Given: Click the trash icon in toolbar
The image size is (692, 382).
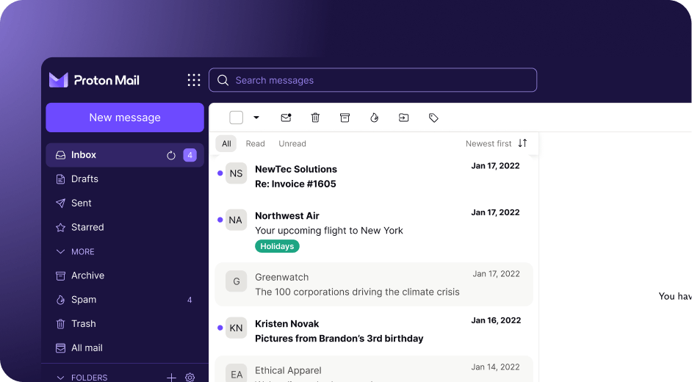Looking at the screenshot, I should (x=315, y=118).
